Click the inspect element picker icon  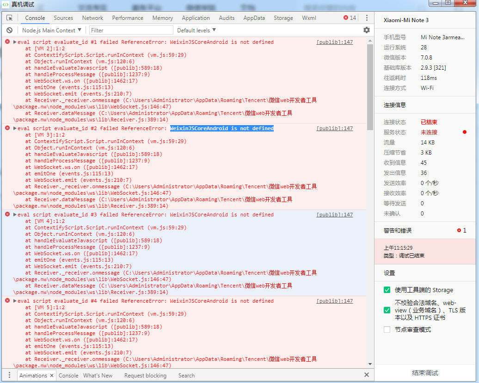click(9, 18)
